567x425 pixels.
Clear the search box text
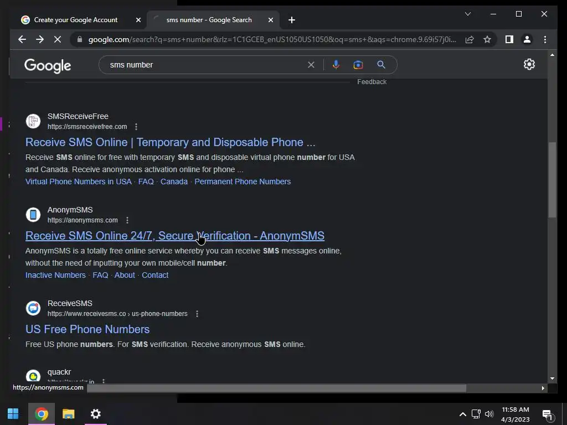311,65
